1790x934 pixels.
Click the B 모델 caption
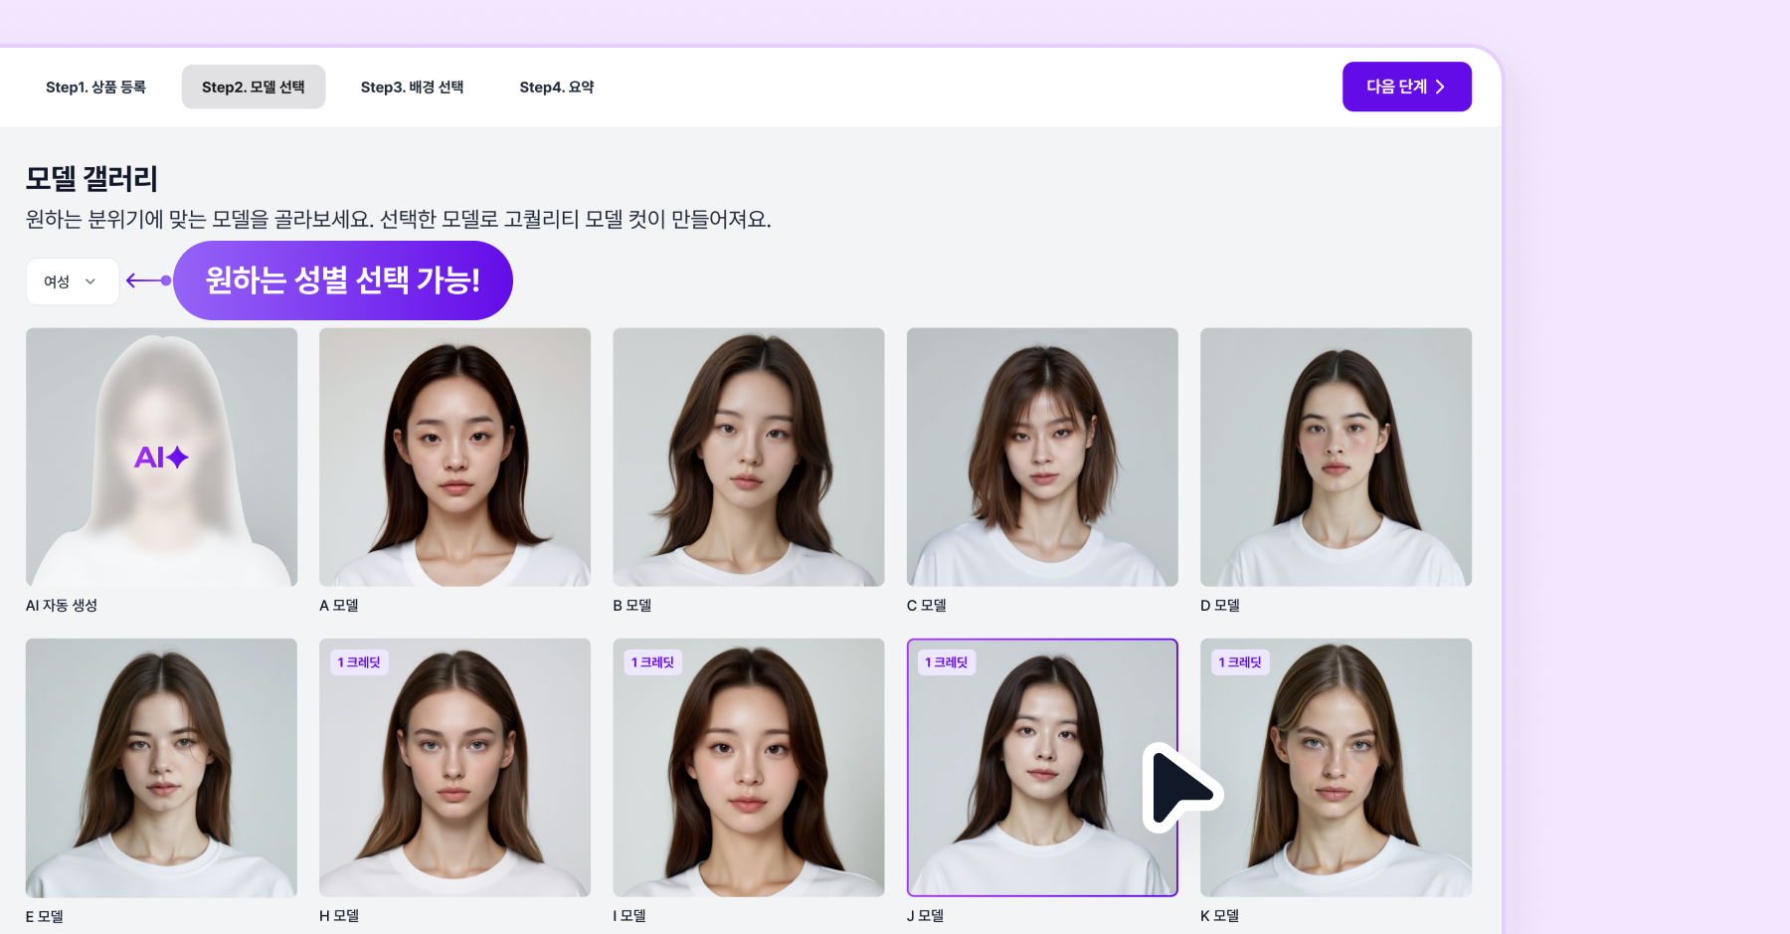pyautogui.click(x=632, y=606)
